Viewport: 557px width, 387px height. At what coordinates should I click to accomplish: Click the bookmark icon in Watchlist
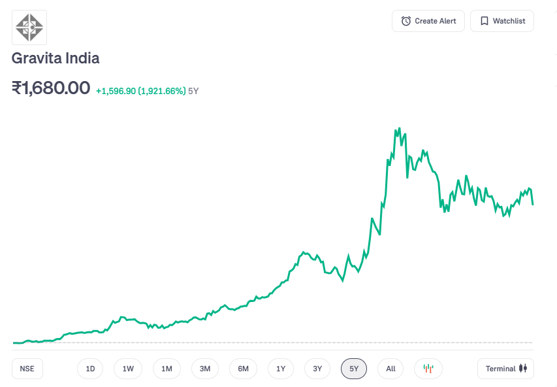(484, 21)
